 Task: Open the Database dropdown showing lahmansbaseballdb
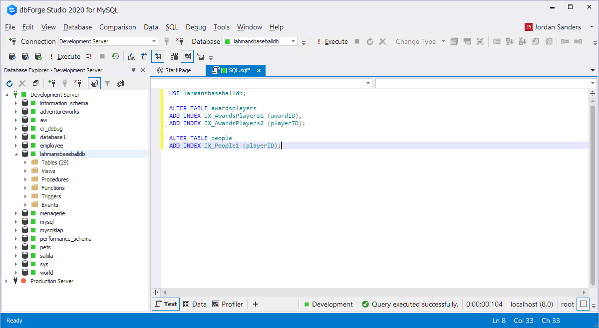[294, 41]
